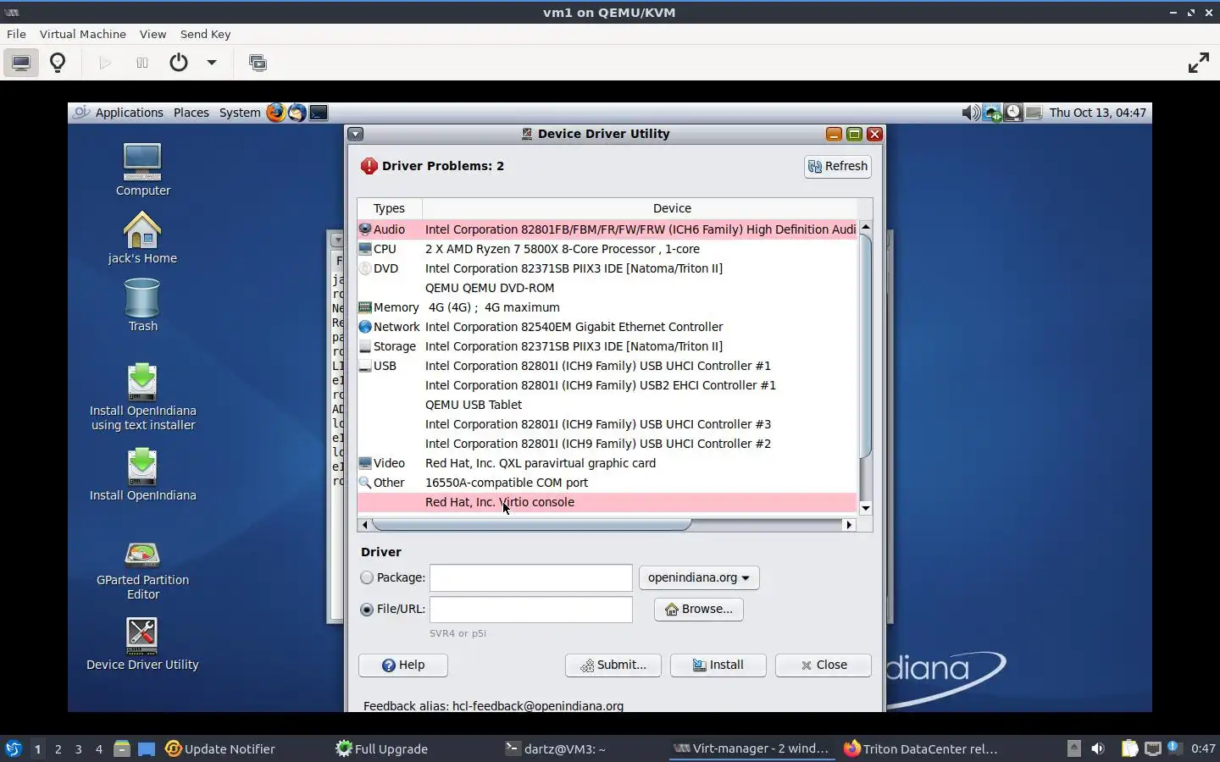Screen dimensions: 1220x762
Task: Click the Pause virtual machine icon
Action: pos(142,63)
